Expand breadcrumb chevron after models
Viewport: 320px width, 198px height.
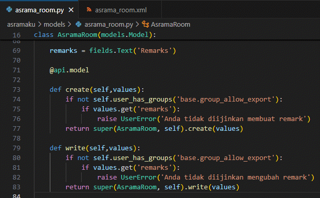tap(69, 25)
